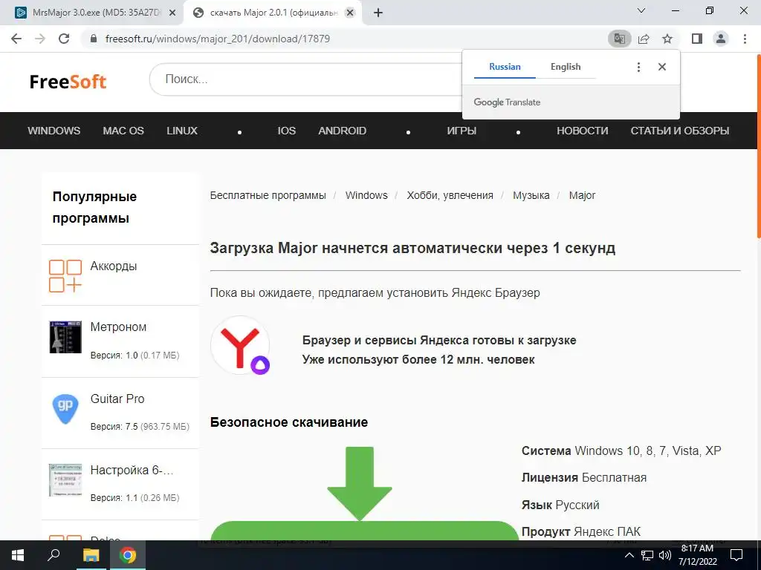Open the Google Translate icon in address bar
This screenshot has width=761, height=570.
click(619, 39)
